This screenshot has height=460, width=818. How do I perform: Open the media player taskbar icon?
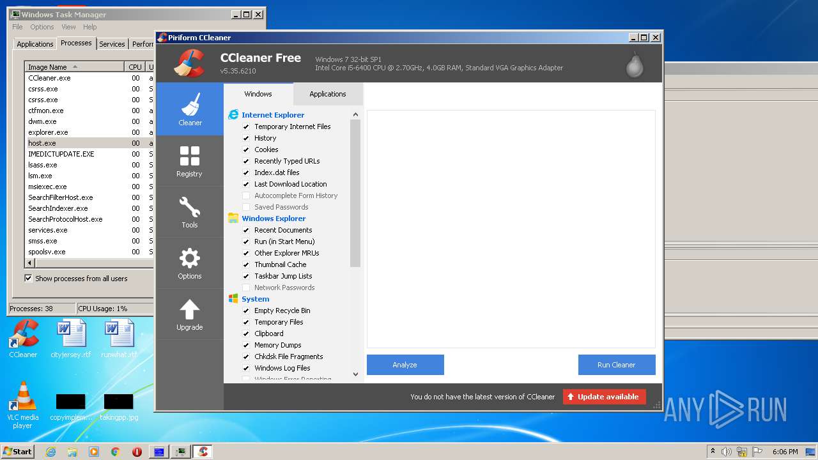coord(94,452)
